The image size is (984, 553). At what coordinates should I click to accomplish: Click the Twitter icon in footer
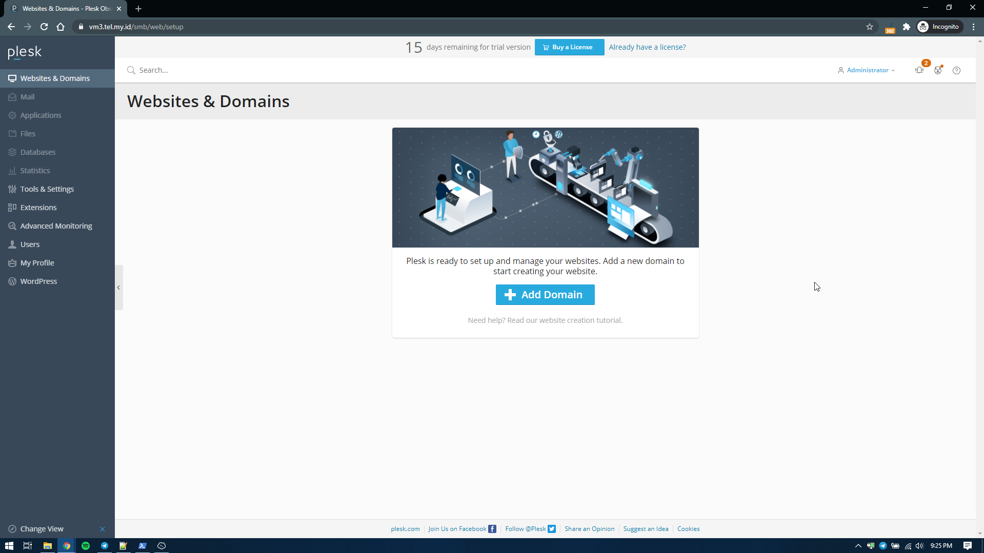click(x=552, y=529)
